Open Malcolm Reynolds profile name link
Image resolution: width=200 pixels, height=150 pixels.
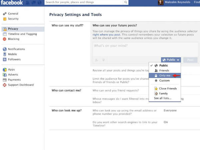point(178,2)
